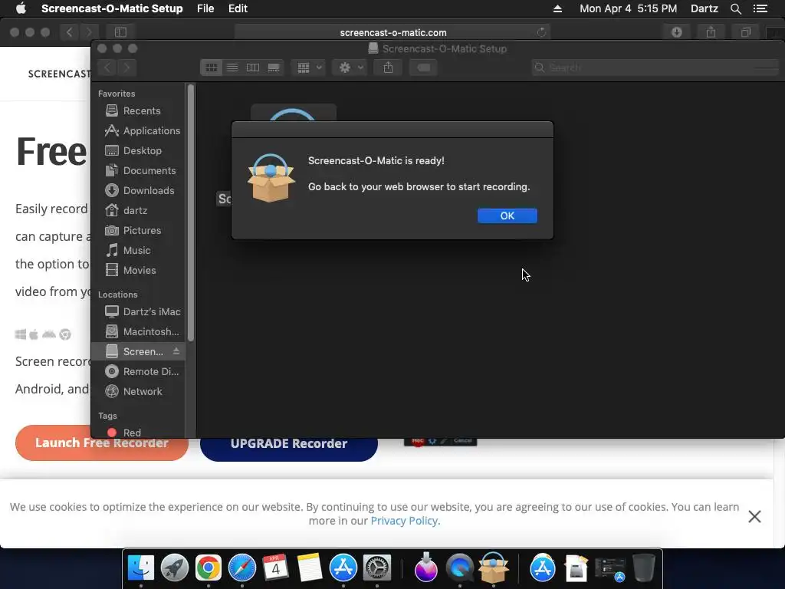Open System Preferences from the Dock
Image resolution: width=785 pixels, height=589 pixels.
[x=376, y=568]
